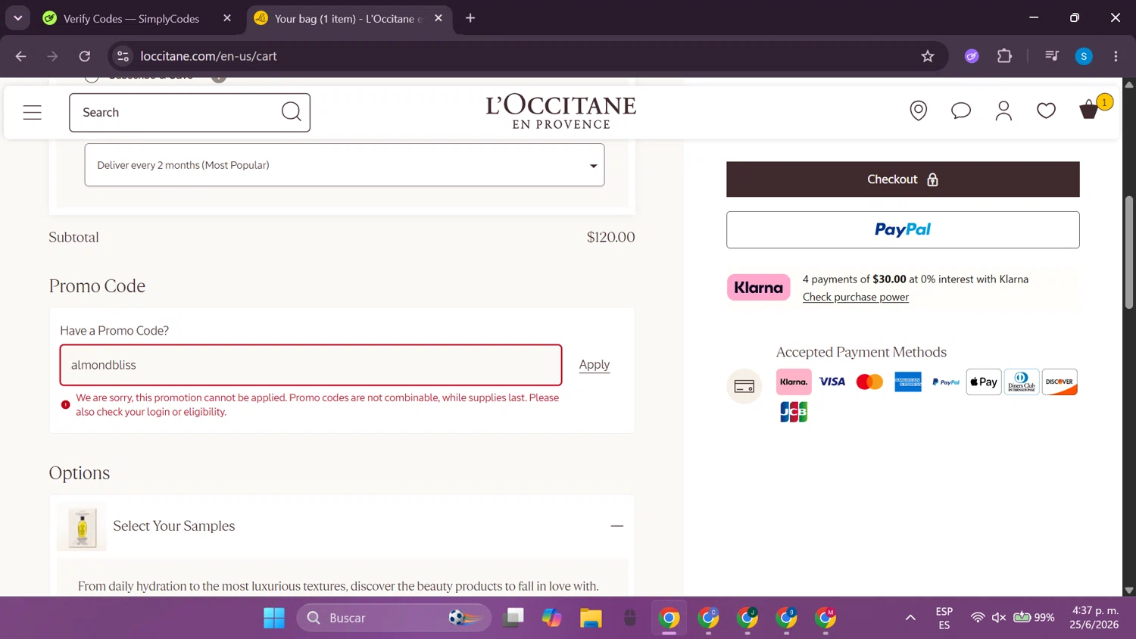Show hidden system tray icons
The image size is (1136, 639).
click(x=910, y=618)
